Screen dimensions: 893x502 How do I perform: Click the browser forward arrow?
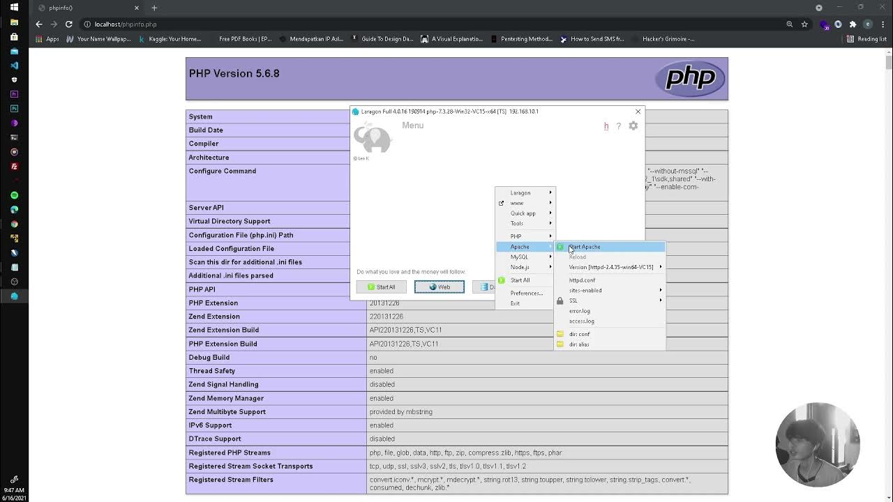54,24
